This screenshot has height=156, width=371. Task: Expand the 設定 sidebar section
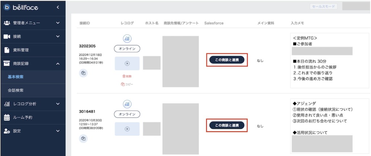point(58,131)
